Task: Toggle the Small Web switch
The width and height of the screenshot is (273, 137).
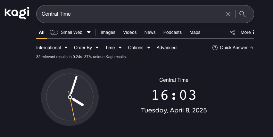Action: point(54,32)
